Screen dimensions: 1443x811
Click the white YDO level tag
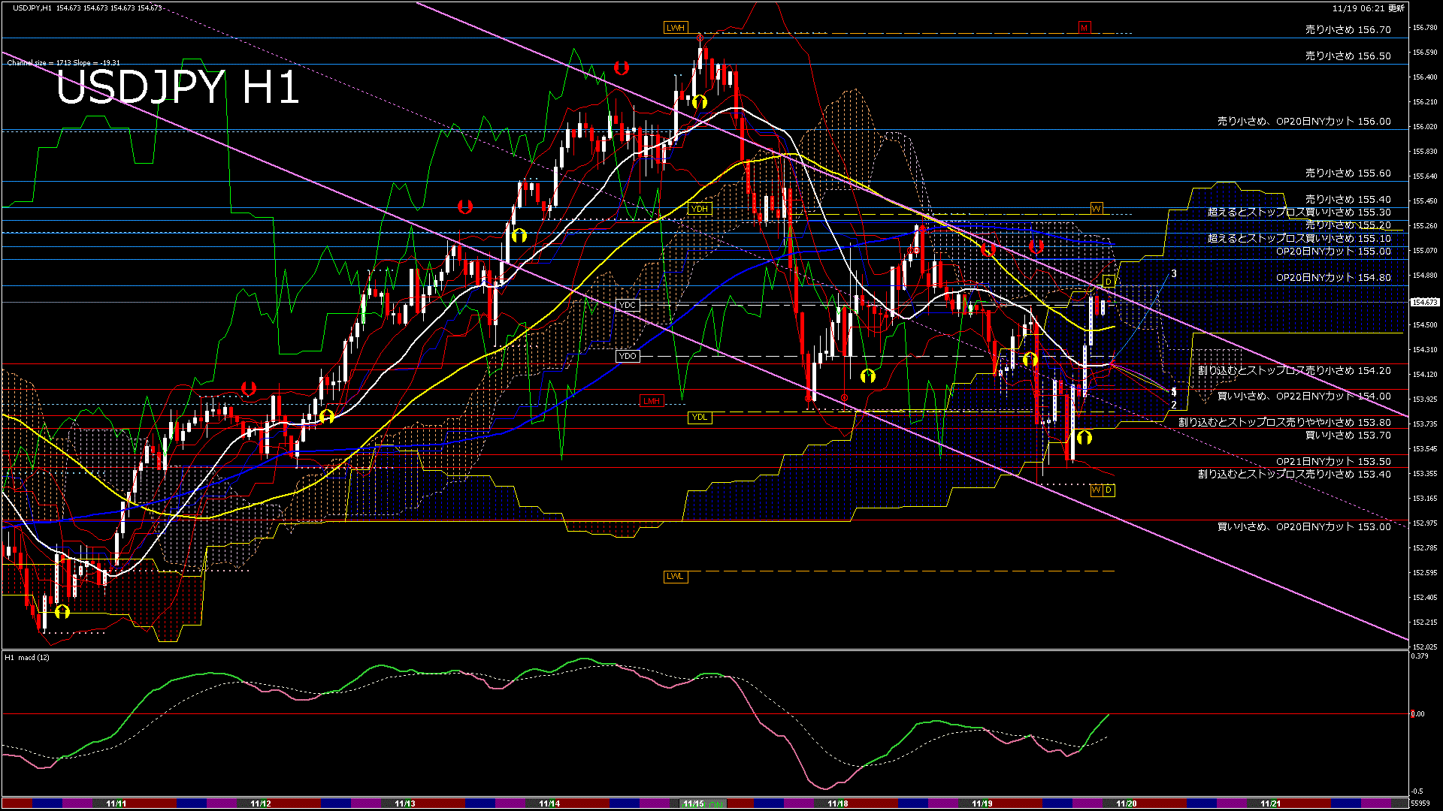pyautogui.click(x=628, y=356)
